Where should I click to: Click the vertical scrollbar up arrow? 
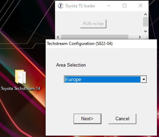(145, 14)
